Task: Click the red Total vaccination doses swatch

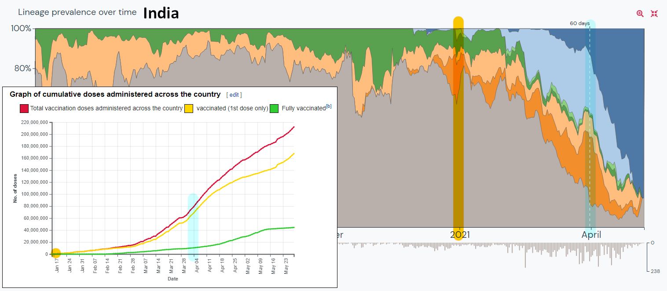Action: coord(24,108)
